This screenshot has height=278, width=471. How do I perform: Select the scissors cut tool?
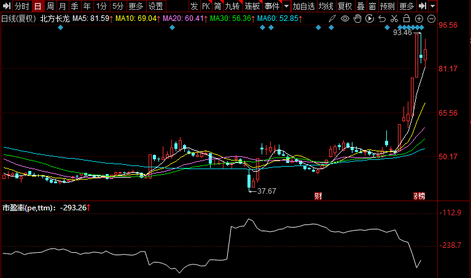coord(395,18)
